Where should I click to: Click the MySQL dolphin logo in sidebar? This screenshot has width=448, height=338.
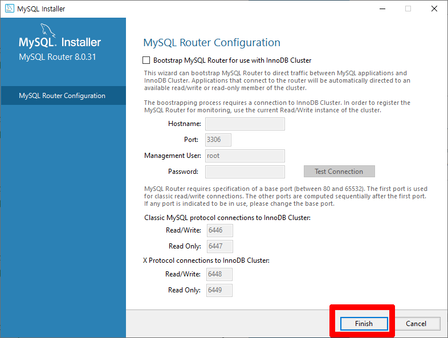click(47, 30)
